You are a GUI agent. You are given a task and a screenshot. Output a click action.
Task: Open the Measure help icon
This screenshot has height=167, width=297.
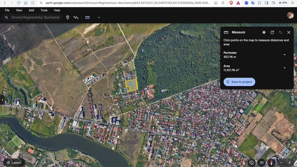click(264, 32)
